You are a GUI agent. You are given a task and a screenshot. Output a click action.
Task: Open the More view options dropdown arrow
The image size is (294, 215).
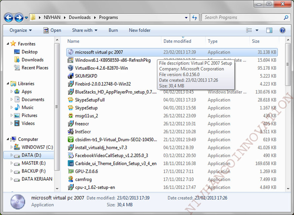[257, 30]
